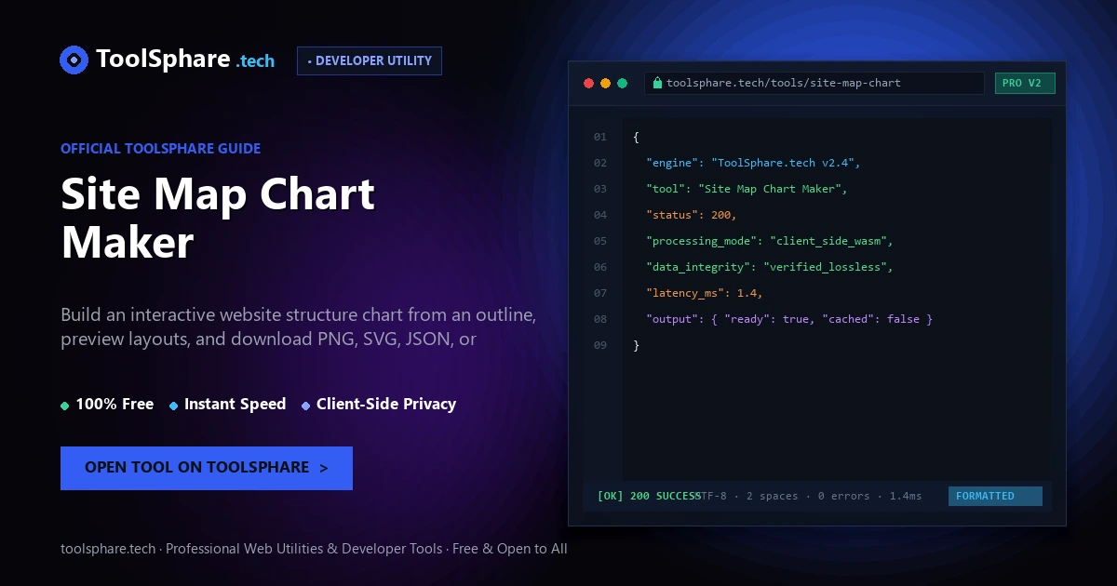1117x586 pixels.
Task: Click line number 09 in the gutter
Action: (600, 345)
